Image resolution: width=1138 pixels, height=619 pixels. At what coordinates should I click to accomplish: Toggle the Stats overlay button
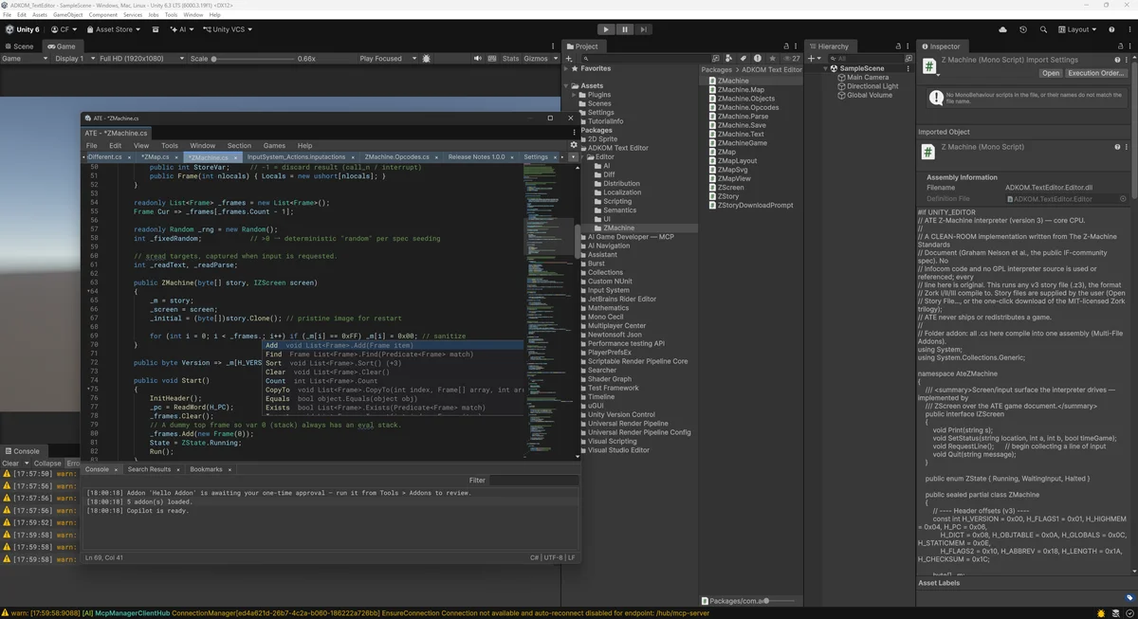(510, 59)
